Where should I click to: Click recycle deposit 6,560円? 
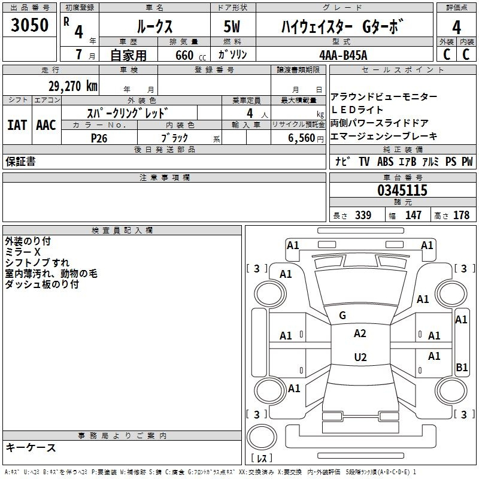point(306,138)
